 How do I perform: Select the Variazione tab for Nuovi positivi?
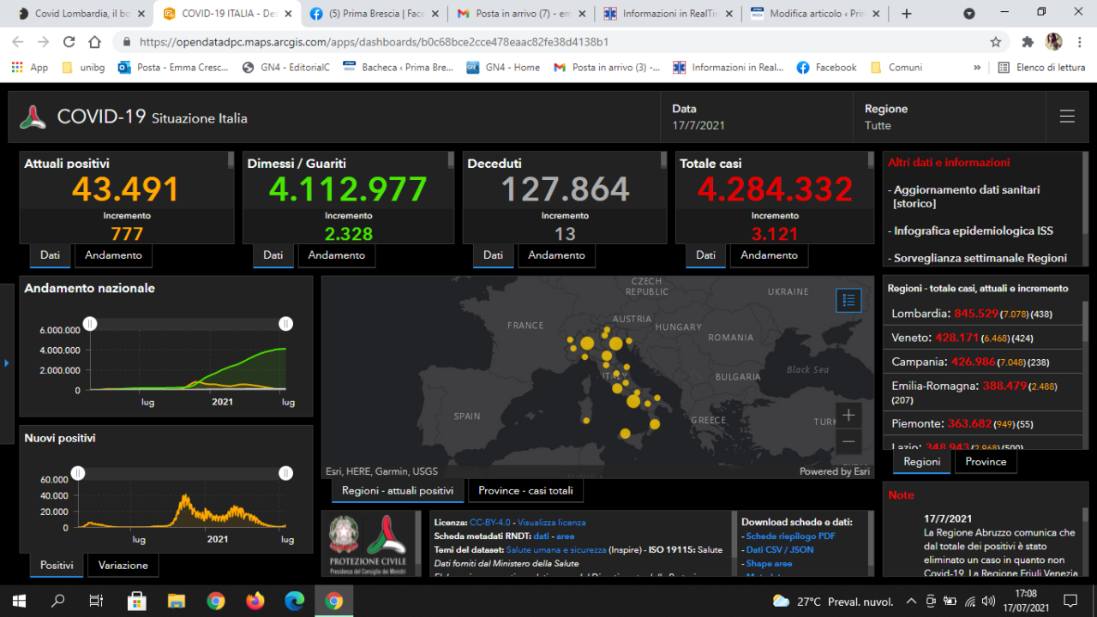(123, 566)
